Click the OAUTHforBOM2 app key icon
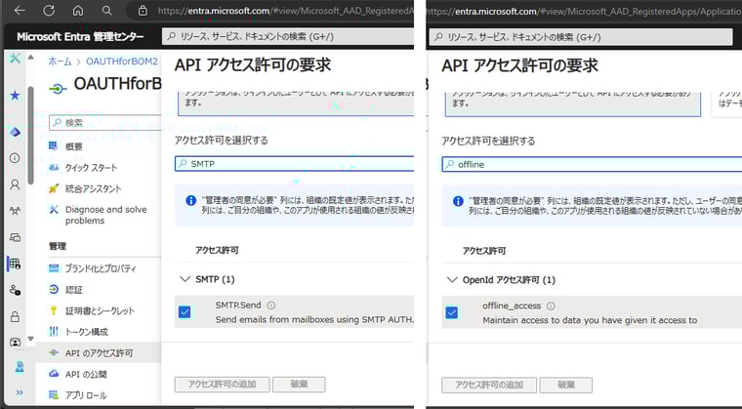This screenshot has height=409, width=742. click(58, 89)
